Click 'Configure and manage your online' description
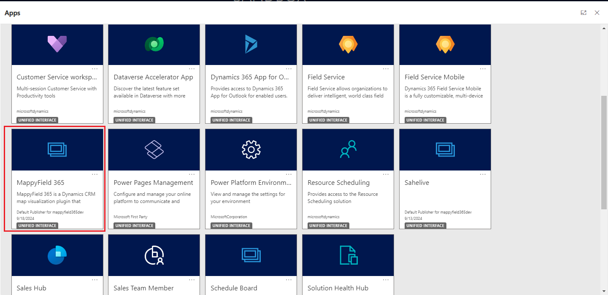Viewport: 608px width, 295px height. 152,194
